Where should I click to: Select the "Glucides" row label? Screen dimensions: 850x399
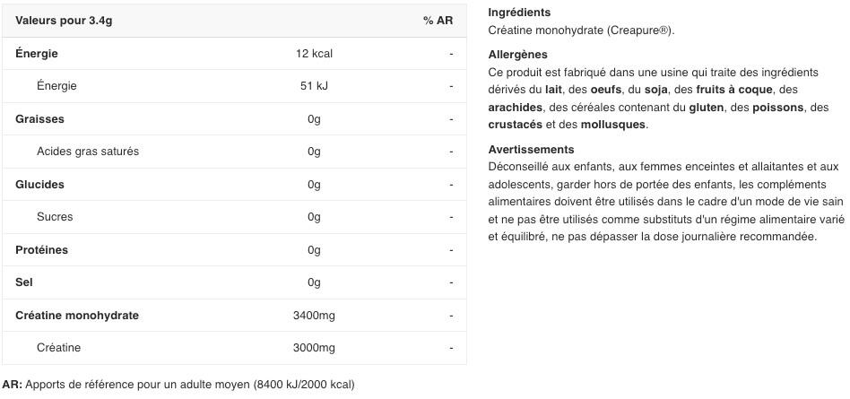click(x=39, y=185)
